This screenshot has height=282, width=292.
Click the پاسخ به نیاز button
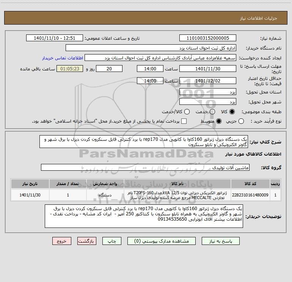[x=221, y=241]
